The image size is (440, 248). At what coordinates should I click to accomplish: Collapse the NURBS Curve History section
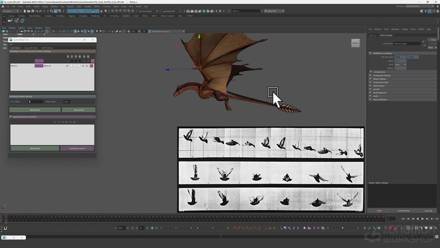pos(370,53)
